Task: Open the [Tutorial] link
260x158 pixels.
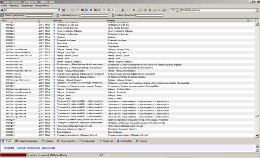Action: click(x=20, y=148)
